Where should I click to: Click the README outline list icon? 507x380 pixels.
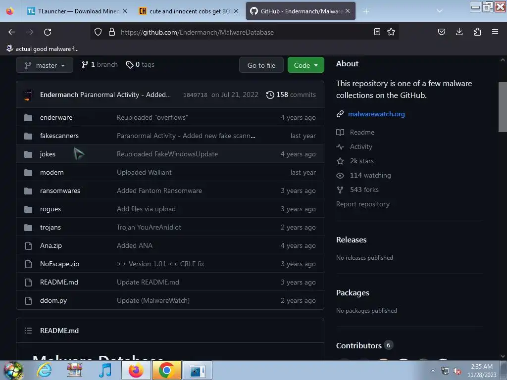(28, 331)
